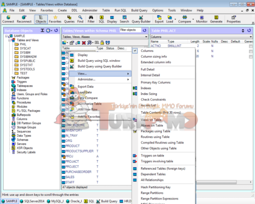Launch Query Builder from toolbar
The width and height of the screenshot is (255, 204).
pos(141,19)
